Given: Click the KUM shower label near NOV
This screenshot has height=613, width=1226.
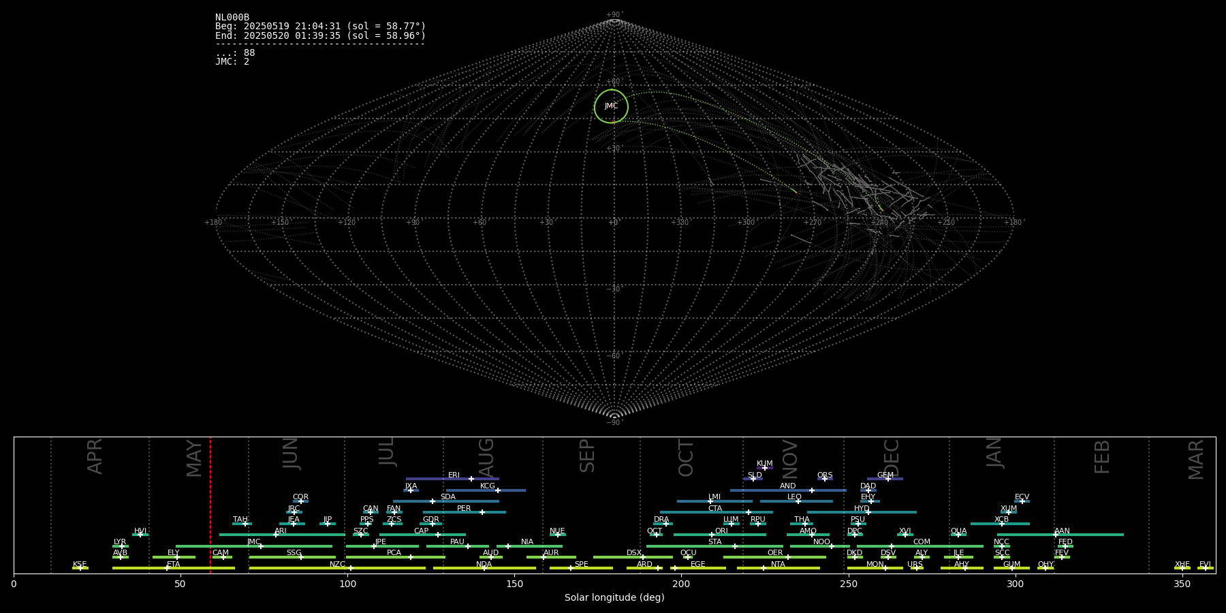Looking at the screenshot, I should click(765, 464).
